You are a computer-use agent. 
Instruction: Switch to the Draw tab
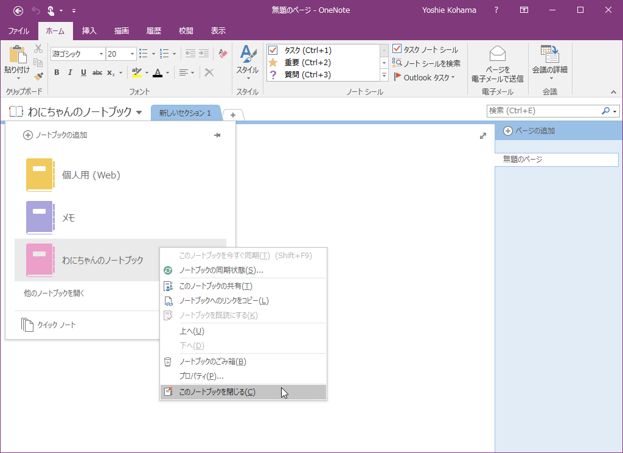pos(121,31)
